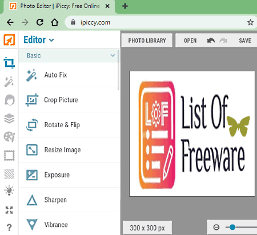Expand the Editor dropdown menu
Image resolution: width=257 pixels, height=235 pixels.
[39, 40]
